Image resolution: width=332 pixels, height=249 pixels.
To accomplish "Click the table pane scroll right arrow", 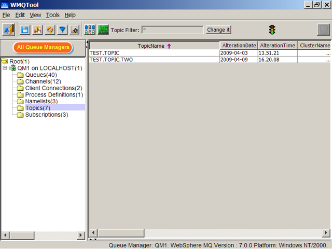I will coord(326,233).
